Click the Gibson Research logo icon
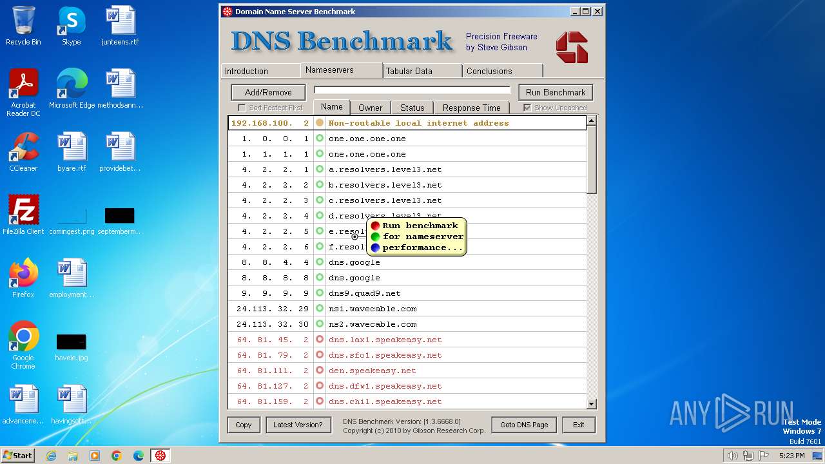825x464 pixels. click(x=572, y=48)
